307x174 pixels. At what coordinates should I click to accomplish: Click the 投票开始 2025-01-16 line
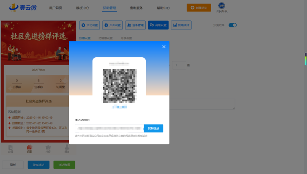pos(30,118)
